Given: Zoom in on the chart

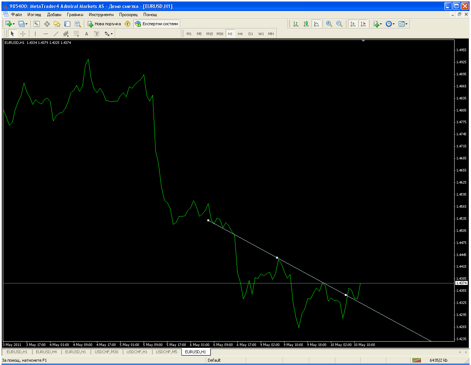Looking at the screenshot, I should (329, 24).
